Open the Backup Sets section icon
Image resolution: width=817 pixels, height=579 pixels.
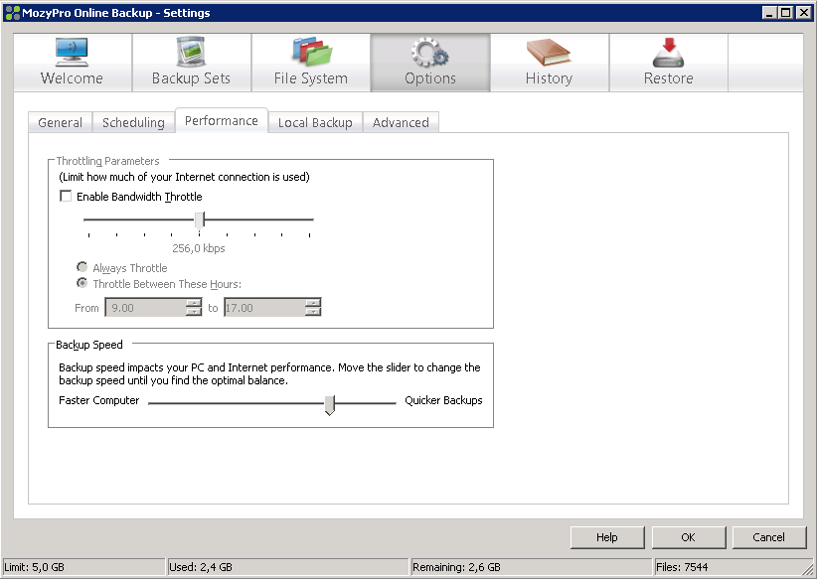[191, 52]
